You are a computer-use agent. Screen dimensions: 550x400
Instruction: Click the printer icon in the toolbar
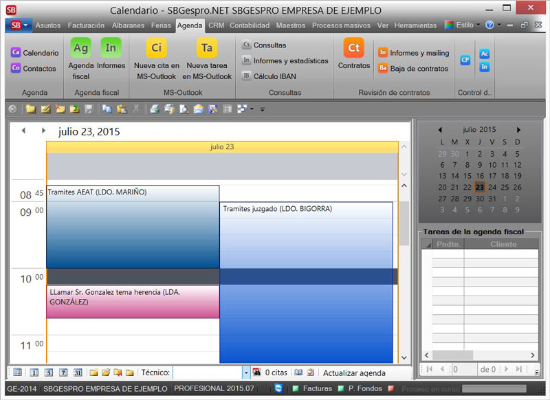click(155, 109)
